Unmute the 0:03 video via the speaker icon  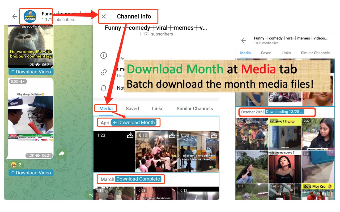point(22,82)
